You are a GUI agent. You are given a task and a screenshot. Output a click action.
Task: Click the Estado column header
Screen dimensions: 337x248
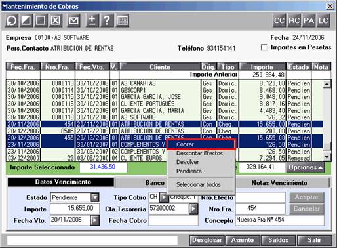pos(298,66)
